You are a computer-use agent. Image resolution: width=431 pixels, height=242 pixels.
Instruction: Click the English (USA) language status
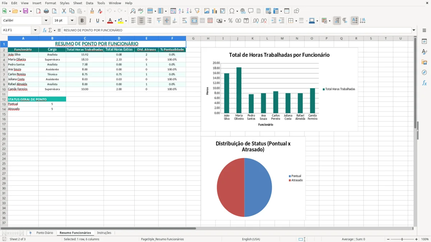[x=251, y=239]
